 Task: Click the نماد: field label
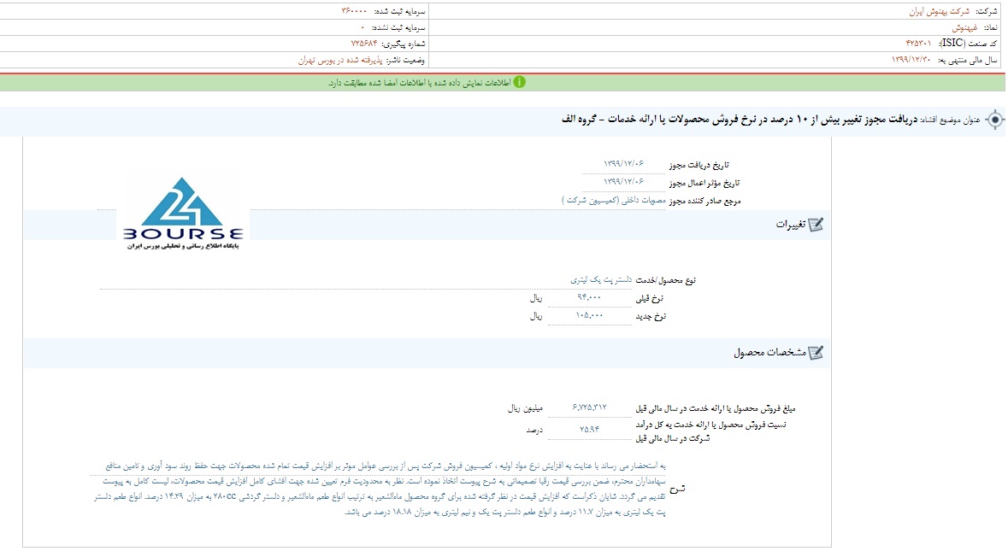991,27
